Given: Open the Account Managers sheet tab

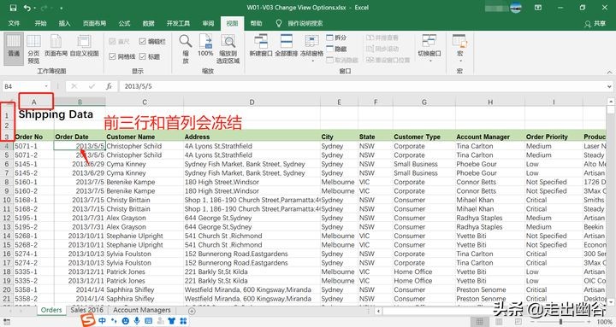Looking at the screenshot, I should [142, 310].
